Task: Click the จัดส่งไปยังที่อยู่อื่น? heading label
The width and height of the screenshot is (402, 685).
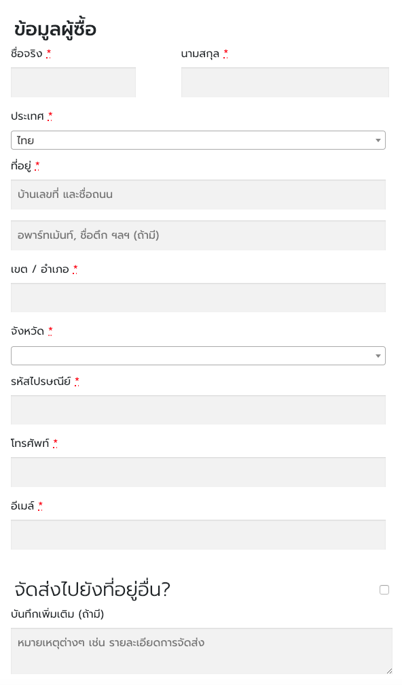Action: pyautogui.click(x=92, y=589)
